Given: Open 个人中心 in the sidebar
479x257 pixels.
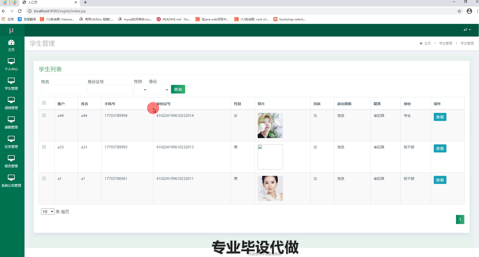Looking at the screenshot, I should (x=11, y=65).
